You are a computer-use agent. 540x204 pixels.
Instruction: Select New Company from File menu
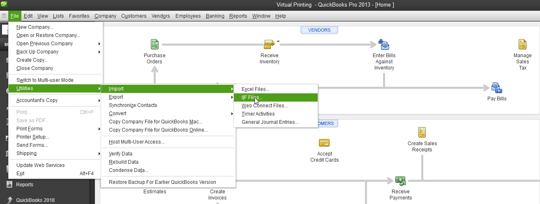(x=55, y=27)
